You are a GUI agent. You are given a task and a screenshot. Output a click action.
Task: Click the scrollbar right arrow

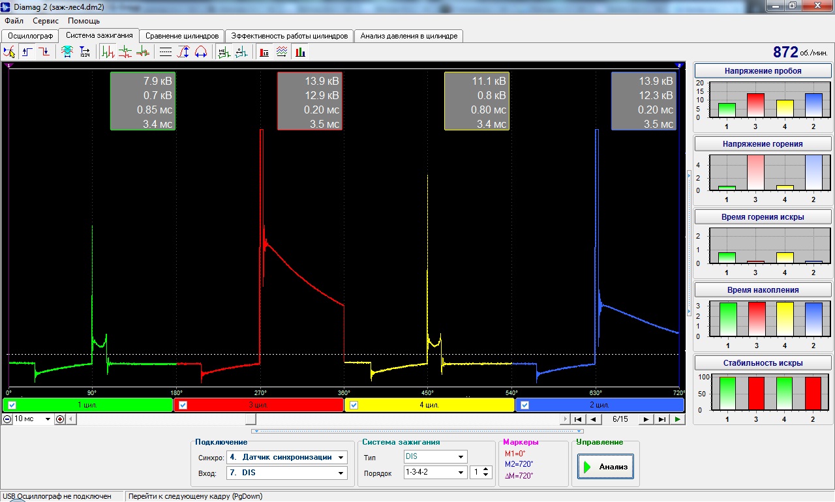coord(564,419)
